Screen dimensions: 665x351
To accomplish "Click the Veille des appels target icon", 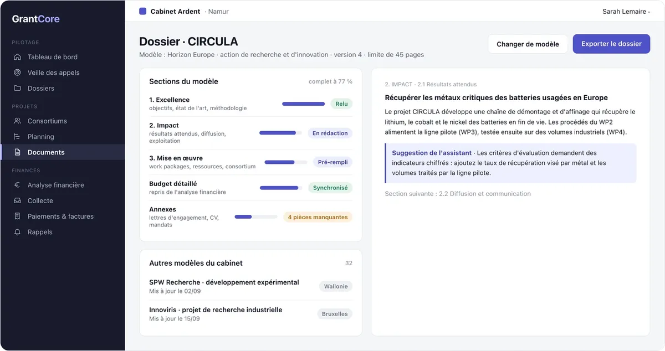I will [17, 73].
